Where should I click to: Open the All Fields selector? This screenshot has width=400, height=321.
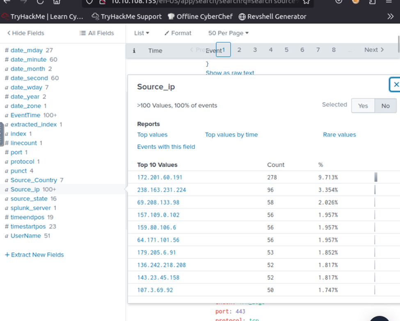click(x=96, y=33)
